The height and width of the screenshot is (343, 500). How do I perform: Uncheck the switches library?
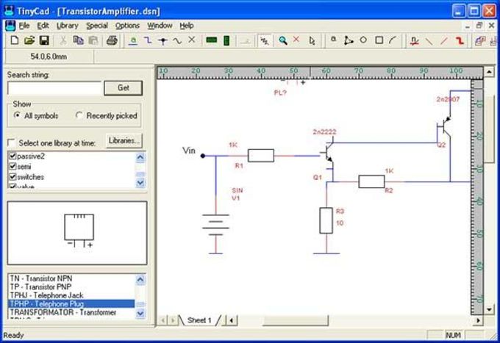(x=12, y=177)
